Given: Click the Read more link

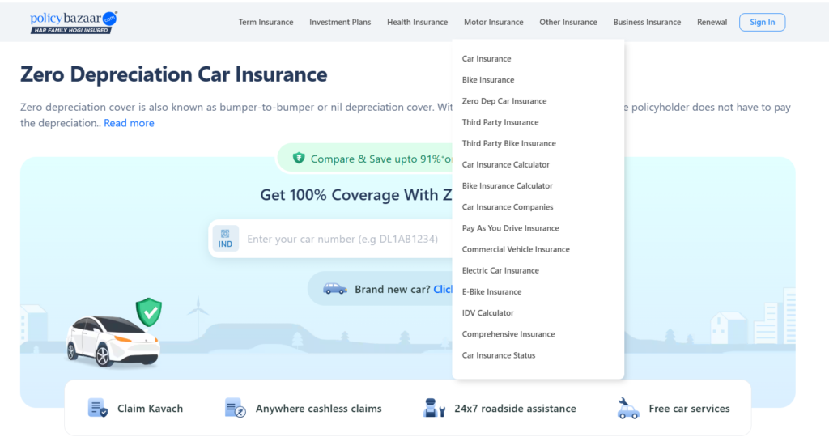Looking at the screenshot, I should pos(129,122).
